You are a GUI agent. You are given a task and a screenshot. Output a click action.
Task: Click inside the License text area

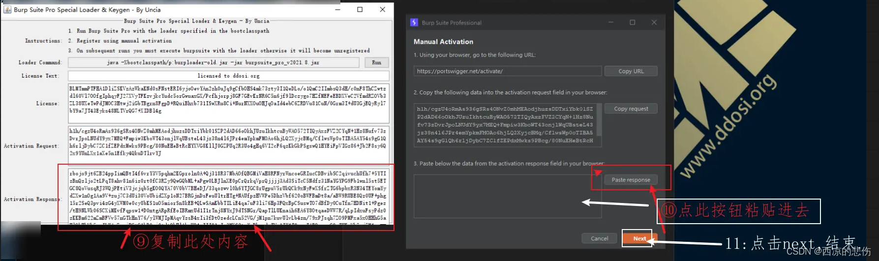(228, 103)
